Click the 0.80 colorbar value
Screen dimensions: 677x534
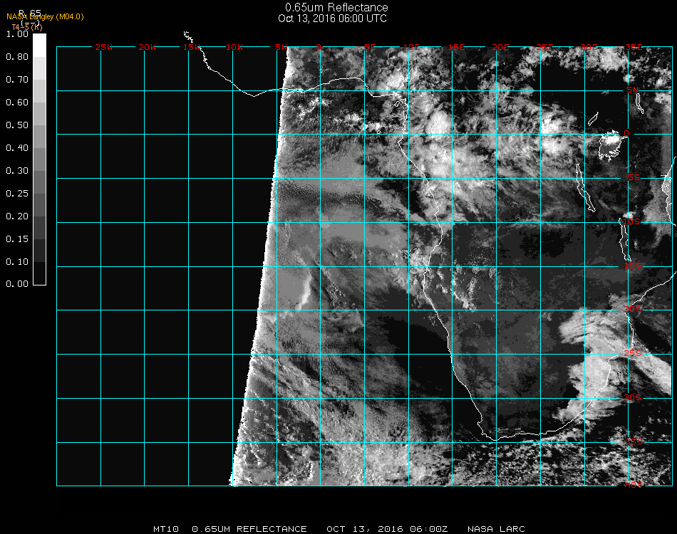point(17,57)
